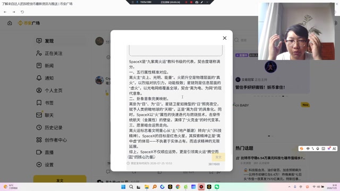Click the yellow 发文 sidebar button
This screenshot has width=340, height=191.
tap(60, 179)
